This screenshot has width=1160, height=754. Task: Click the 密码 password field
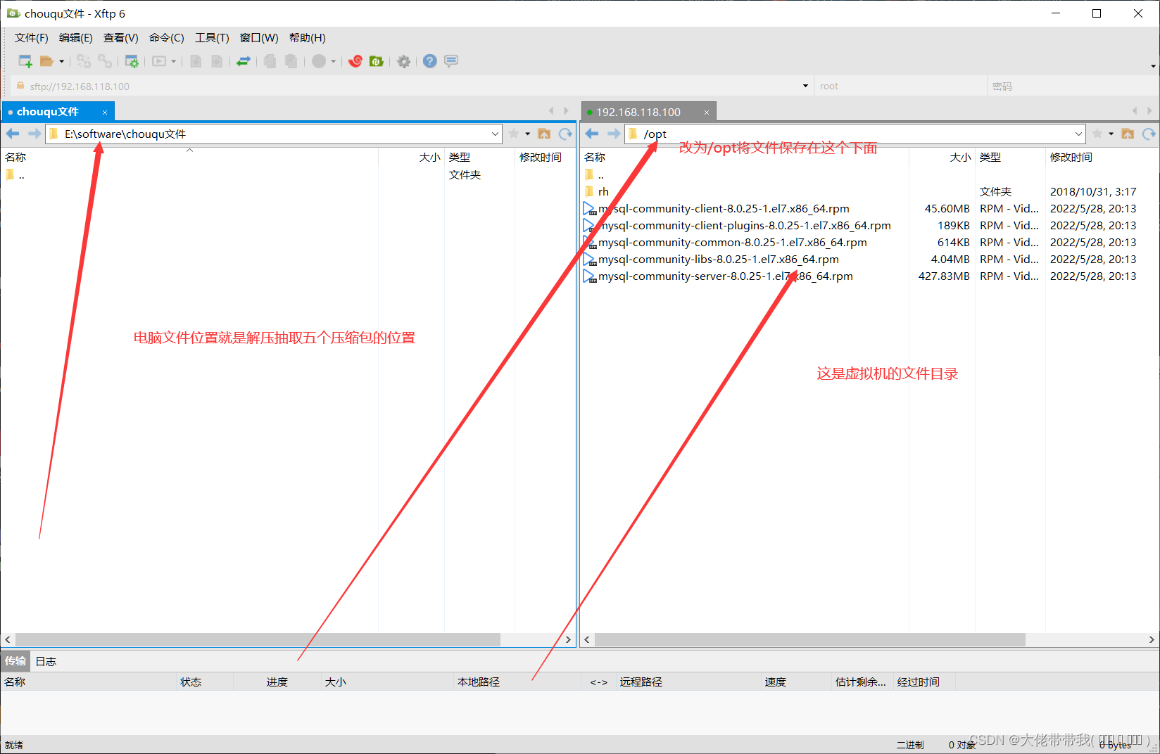point(1073,86)
